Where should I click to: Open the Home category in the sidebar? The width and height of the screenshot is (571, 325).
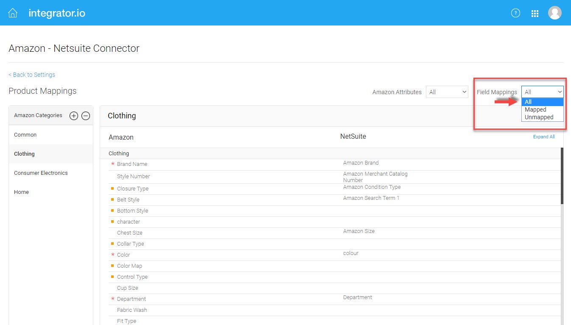pyautogui.click(x=21, y=192)
